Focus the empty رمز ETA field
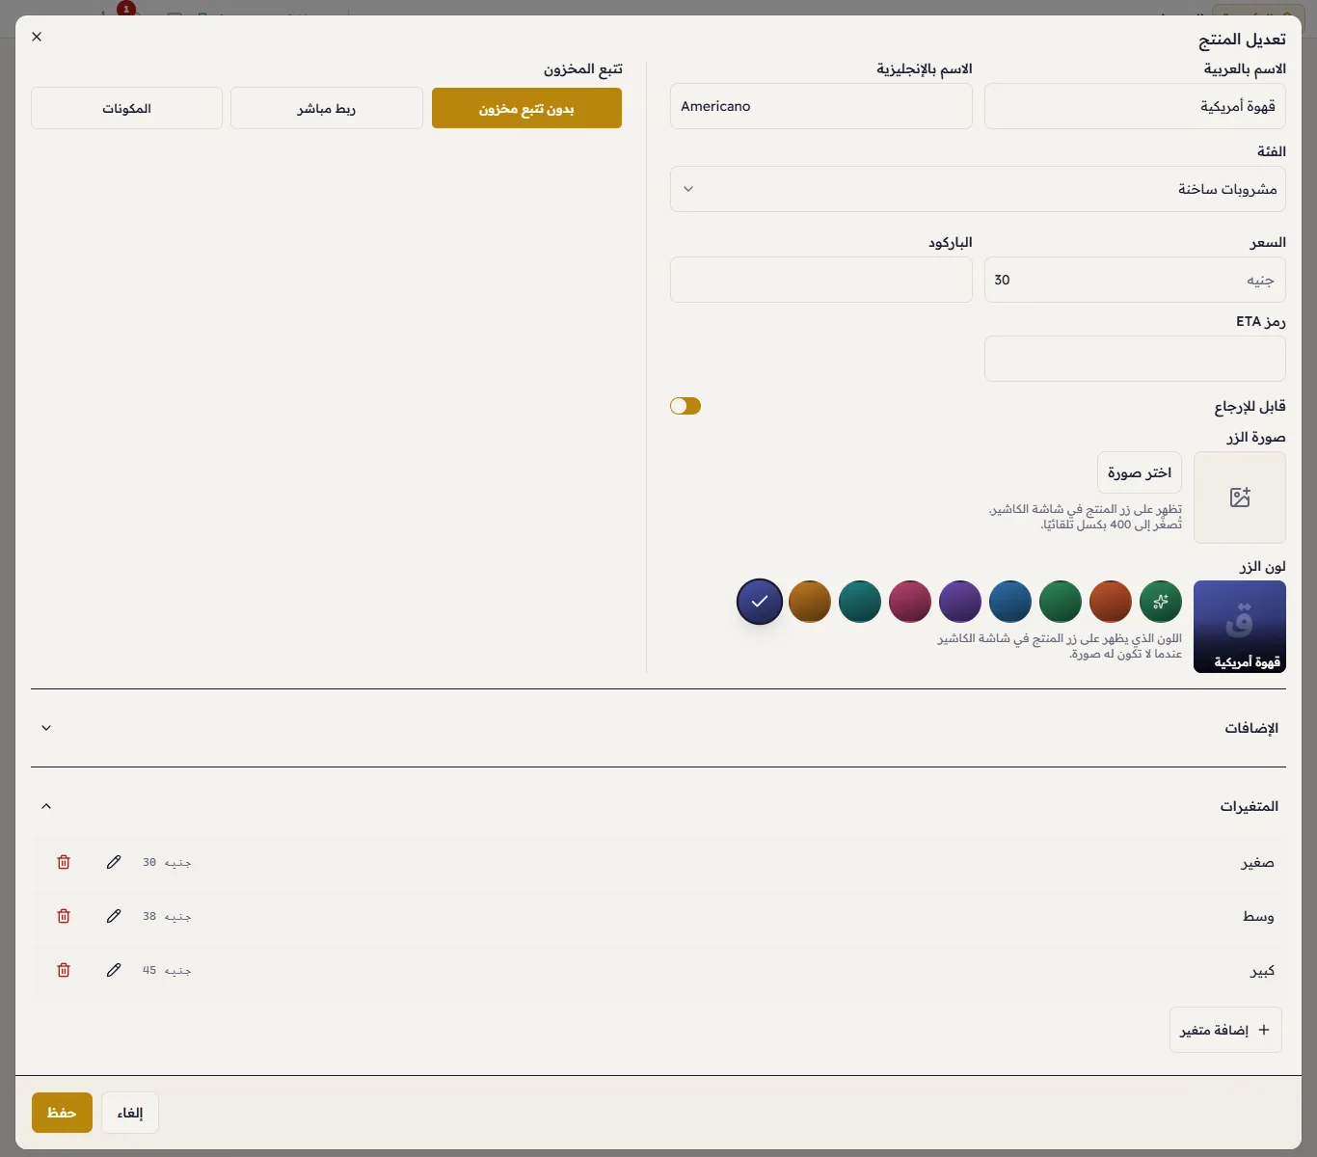 pyautogui.click(x=1135, y=359)
